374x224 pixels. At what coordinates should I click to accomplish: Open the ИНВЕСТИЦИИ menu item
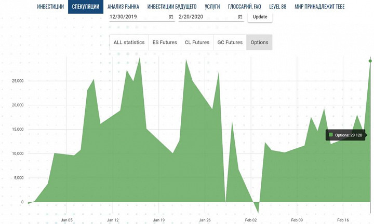[50, 7]
